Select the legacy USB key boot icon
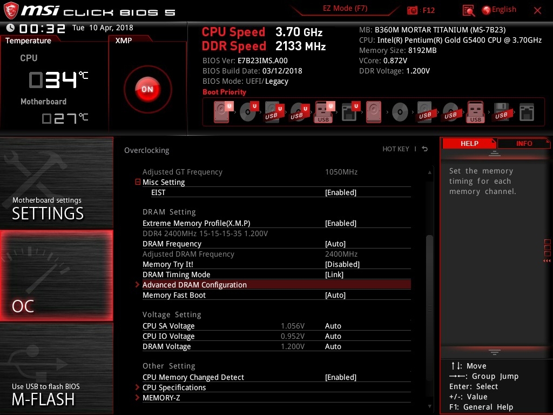The image size is (553, 415). 476,112
